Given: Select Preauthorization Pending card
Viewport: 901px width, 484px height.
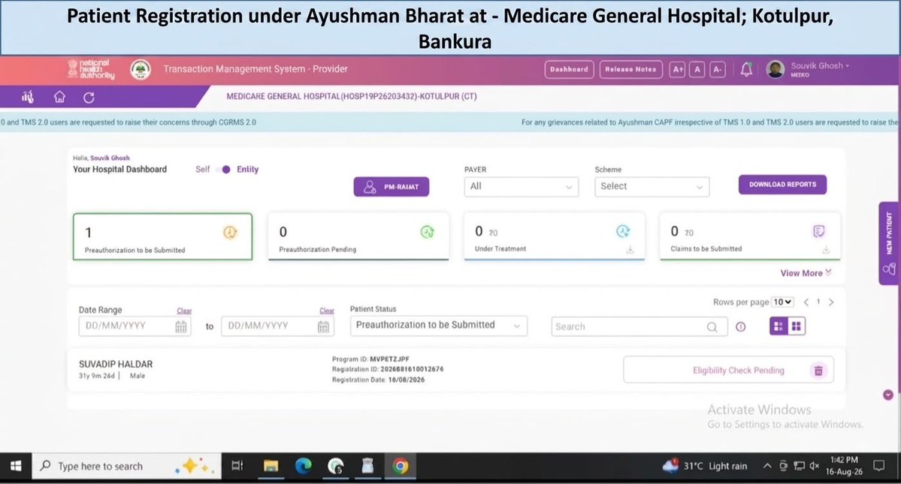Looking at the screenshot, I should 358,236.
